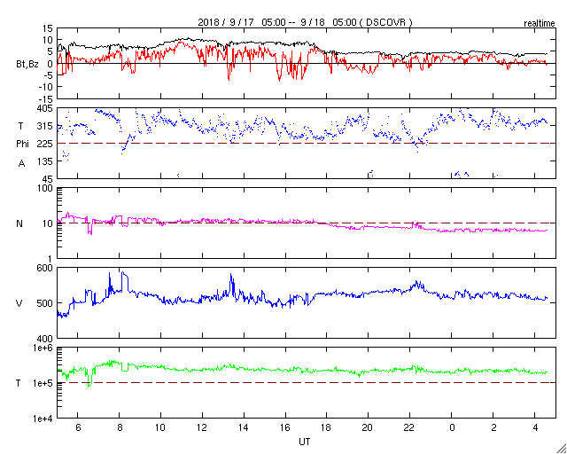Click the '400' tick on velocity panel

pos(46,339)
